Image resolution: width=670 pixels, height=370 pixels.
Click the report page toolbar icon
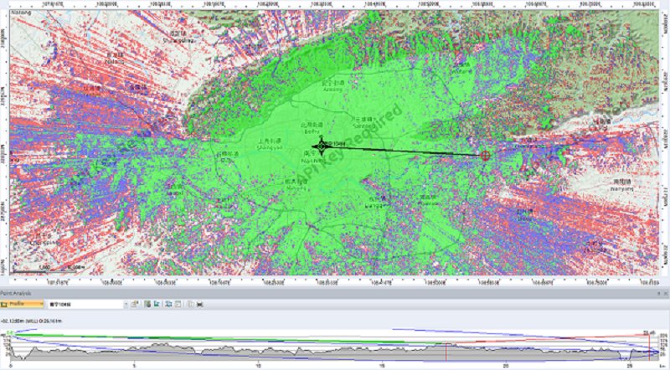point(178,304)
